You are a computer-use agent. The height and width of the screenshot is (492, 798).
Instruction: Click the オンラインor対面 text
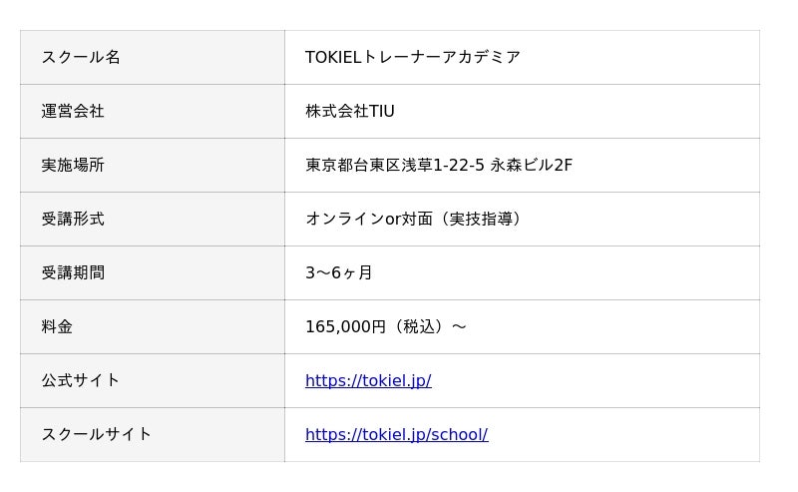361,219
